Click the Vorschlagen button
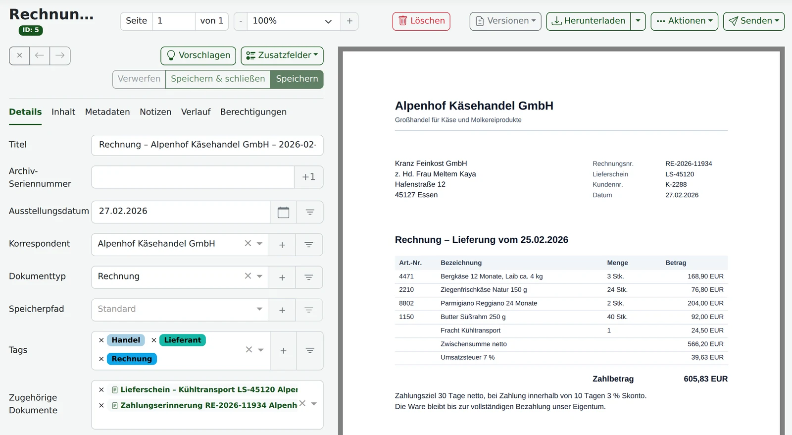This screenshot has height=435, width=792. point(198,55)
